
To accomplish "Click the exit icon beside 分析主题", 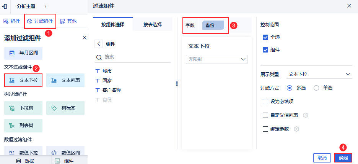I will pos(4,6).
